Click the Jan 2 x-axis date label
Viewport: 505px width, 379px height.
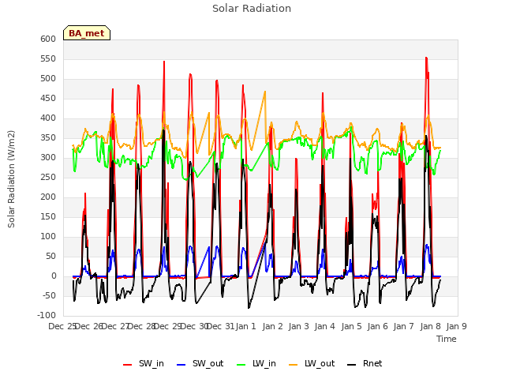pos(272,326)
